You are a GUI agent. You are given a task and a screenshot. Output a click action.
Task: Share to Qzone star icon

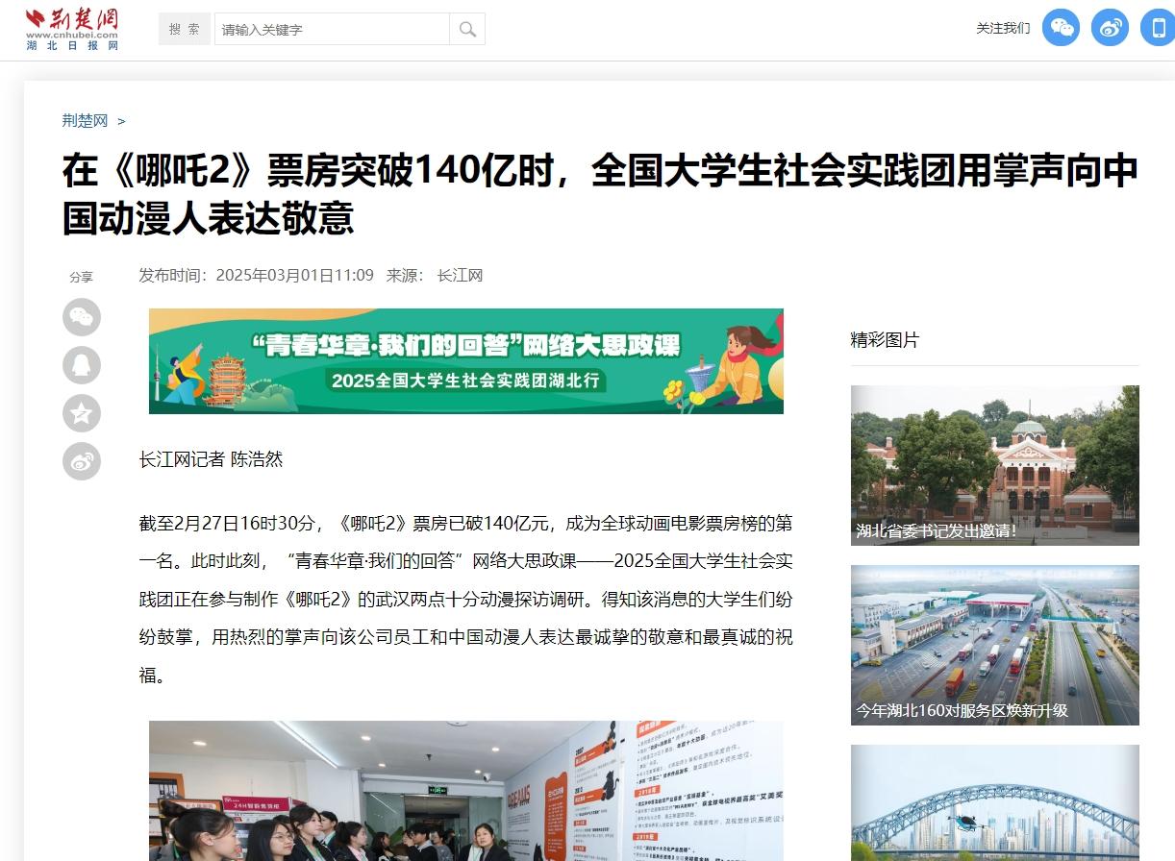point(82,413)
